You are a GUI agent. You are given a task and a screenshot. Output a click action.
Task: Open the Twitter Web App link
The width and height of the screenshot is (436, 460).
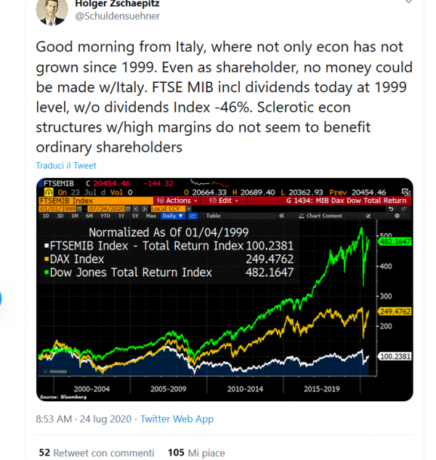pyautogui.click(x=177, y=419)
